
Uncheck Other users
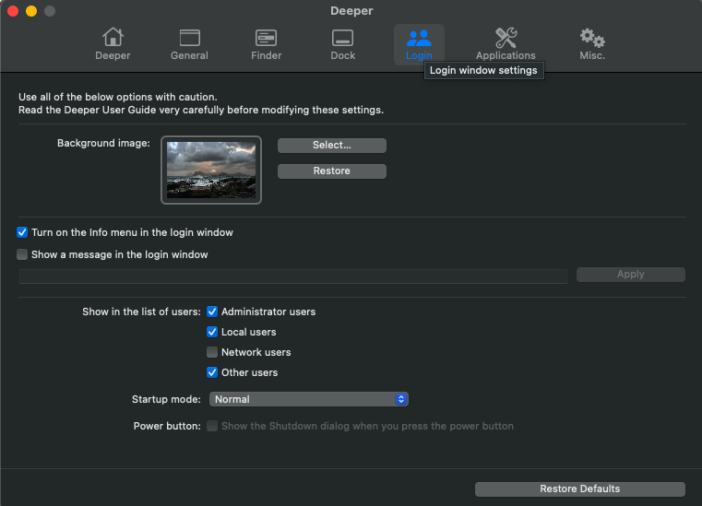[212, 372]
